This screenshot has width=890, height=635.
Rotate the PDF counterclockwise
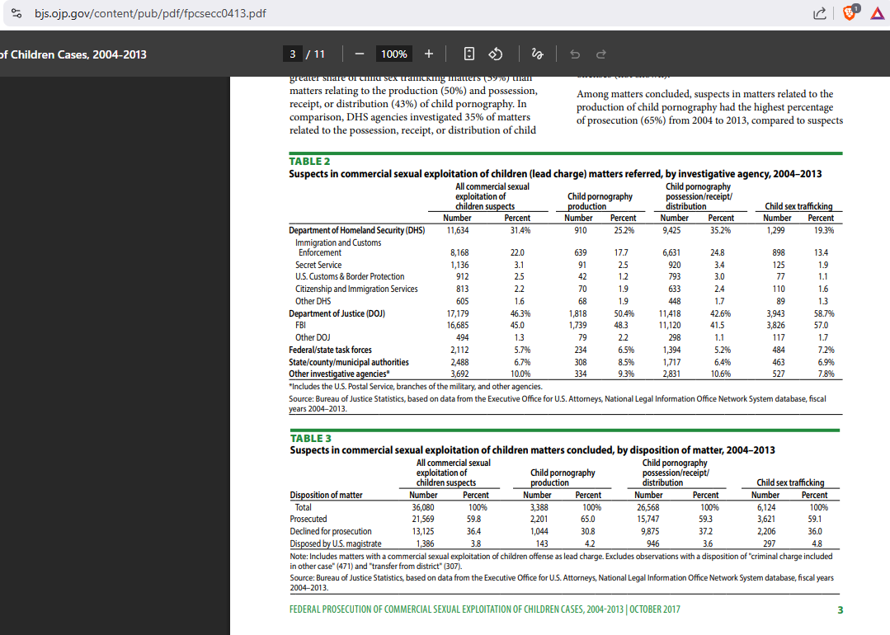[496, 54]
